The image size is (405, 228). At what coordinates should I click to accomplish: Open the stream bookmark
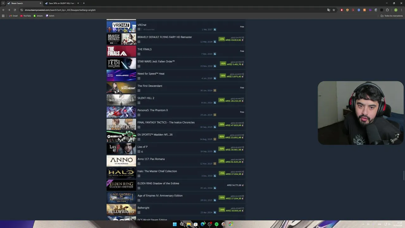(38, 16)
